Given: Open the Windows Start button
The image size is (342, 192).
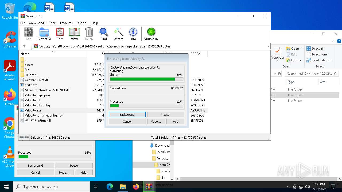Looking at the screenshot, I should [6, 187].
